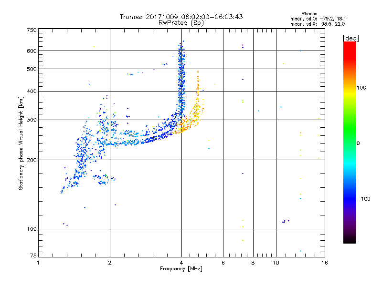Click the 'Frequency [MHz]' x-axis label
This screenshot has width=382, height=286.
pos(181,269)
